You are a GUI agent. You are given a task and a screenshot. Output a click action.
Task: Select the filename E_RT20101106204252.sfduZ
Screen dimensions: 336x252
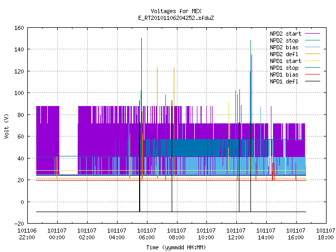click(176, 18)
